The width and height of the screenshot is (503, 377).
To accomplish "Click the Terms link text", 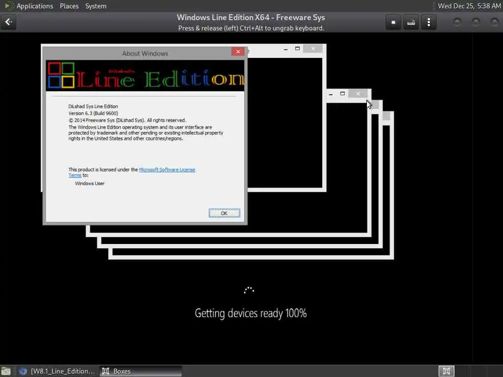I will [x=75, y=175].
